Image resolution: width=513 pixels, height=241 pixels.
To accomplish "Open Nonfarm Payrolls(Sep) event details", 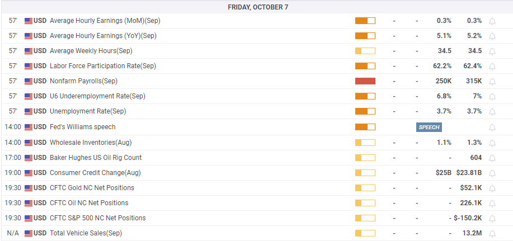I will [x=83, y=81].
